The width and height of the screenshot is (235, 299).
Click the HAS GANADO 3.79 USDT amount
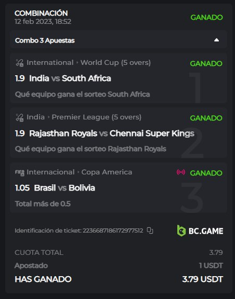pos(203,279)
